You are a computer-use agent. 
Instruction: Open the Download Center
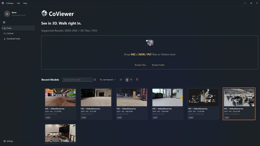click(x=18, y=39)
